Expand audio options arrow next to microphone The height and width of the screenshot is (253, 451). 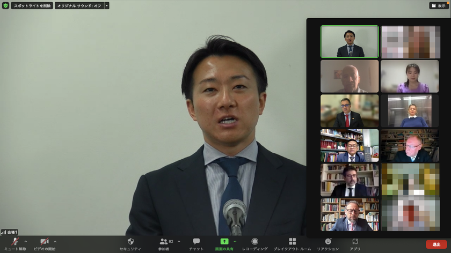pyautogui.click(x=26, y=242)
